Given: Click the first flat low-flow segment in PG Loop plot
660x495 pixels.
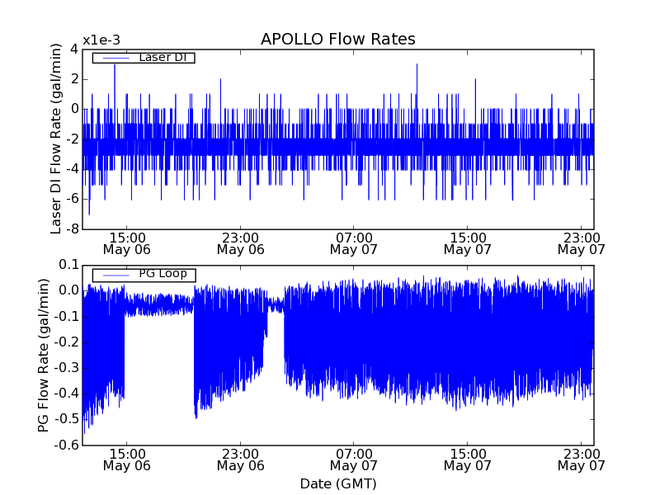Looking at the screenshot, I should [x=158, y=308].
